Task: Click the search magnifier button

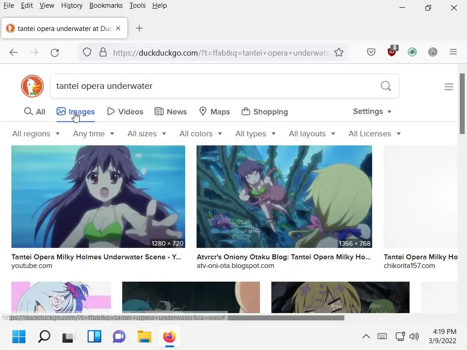Action: tap(386, 86)
